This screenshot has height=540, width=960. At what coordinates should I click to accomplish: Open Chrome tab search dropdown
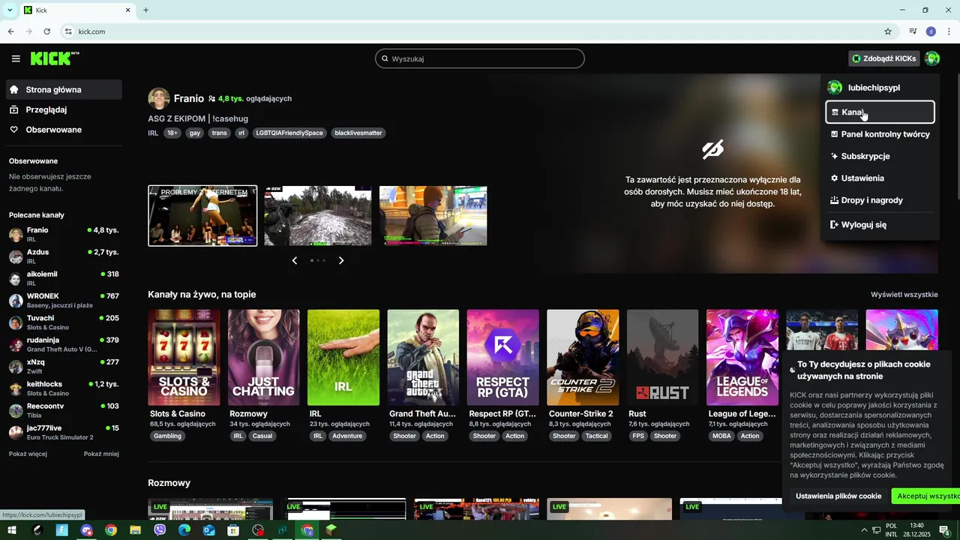[x=10, y=10]
